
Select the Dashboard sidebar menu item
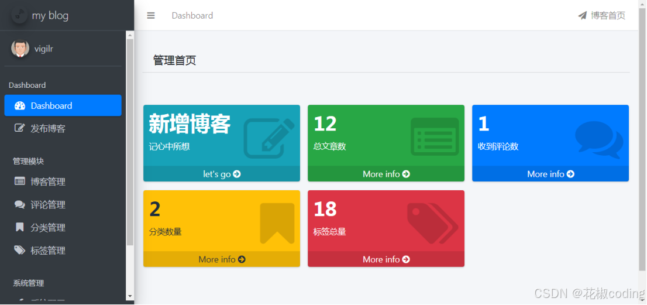pos(63,105)
